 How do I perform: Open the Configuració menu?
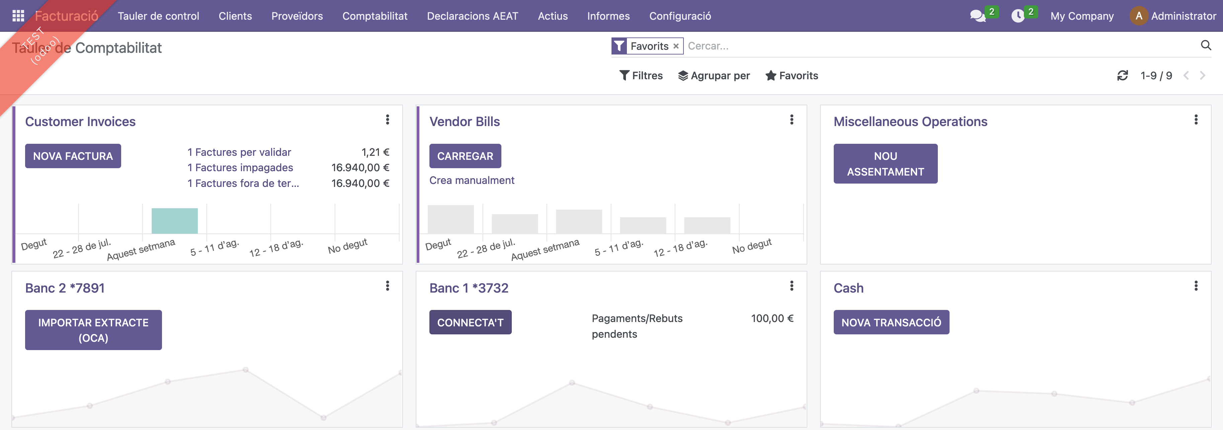(x=680, y=16)
